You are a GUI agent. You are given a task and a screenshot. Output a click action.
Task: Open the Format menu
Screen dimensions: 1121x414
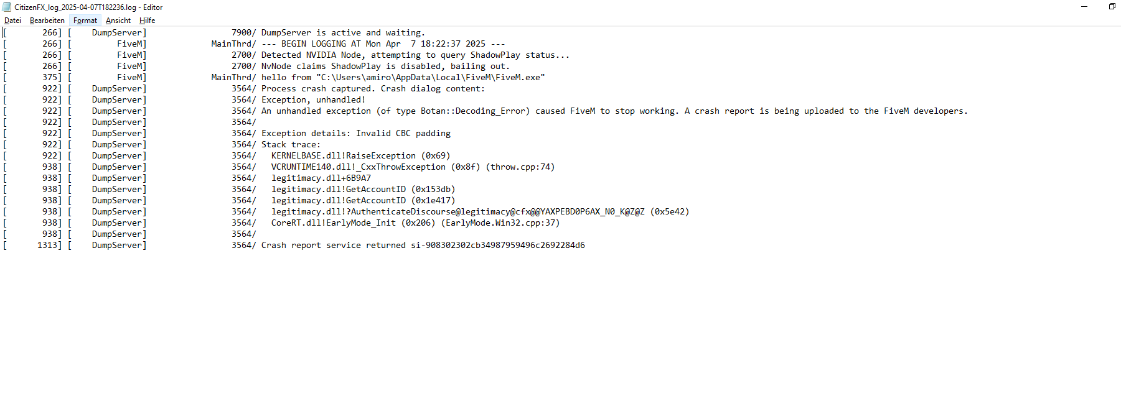tap(85, 21)
